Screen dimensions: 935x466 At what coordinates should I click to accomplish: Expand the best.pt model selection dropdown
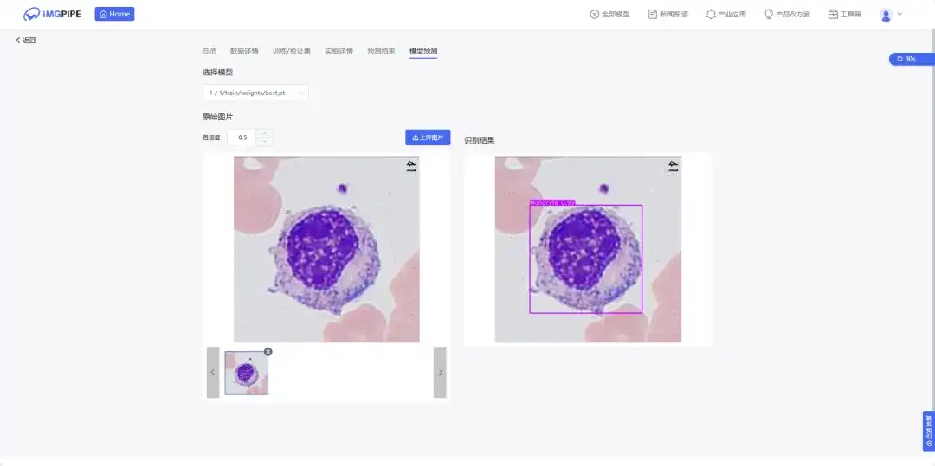[x=255, y=92]
